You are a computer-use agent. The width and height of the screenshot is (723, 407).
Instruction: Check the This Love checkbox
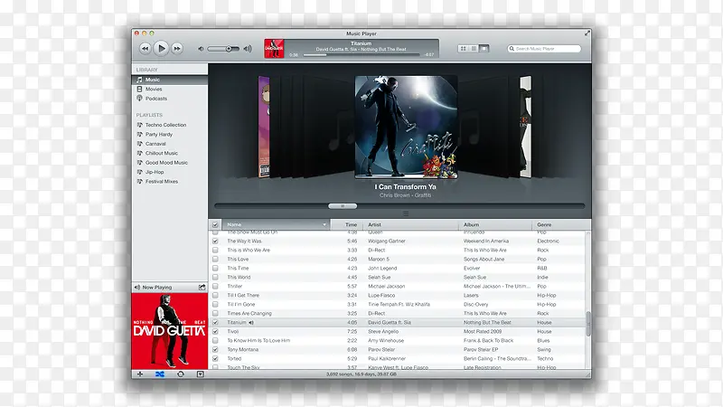tap(215, 259)
